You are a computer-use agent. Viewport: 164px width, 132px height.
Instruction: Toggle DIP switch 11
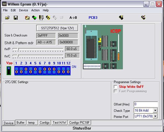click(64, 71)
